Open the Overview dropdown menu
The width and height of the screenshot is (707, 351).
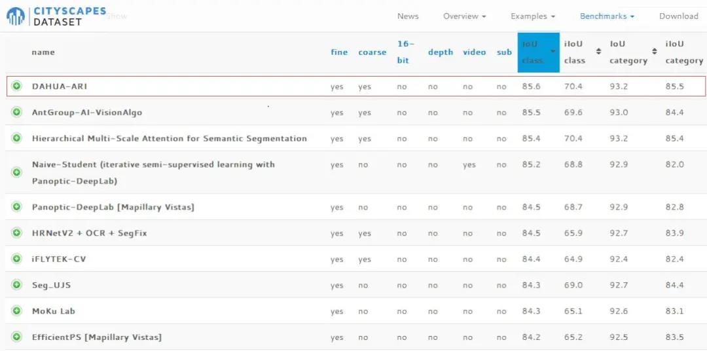click(x=464, y=16)
